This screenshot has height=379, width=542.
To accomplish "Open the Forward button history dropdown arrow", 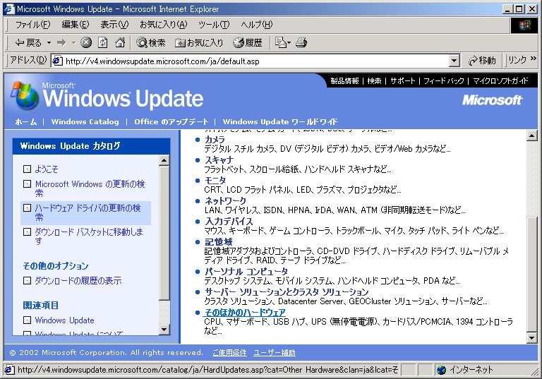I will coord(73,43).
